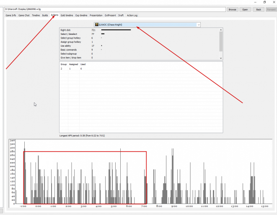Image resolution: width=277 pixels, height=215 pixels.
Task: Open the player selection dropdown
Action: [147, 25]
